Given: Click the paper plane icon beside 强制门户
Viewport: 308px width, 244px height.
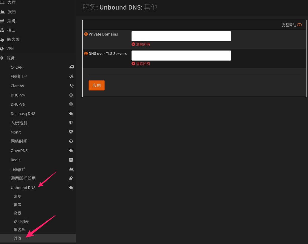Looking at the screenshot, I should click(71, 76).
